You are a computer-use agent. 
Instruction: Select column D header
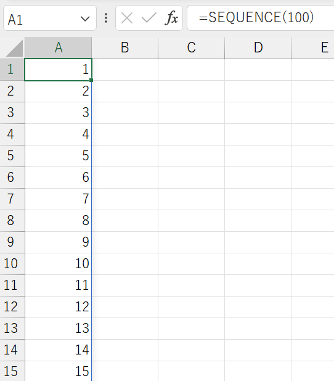[258, 47]
